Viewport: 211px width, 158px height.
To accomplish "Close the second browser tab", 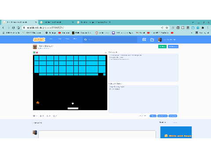I will click(x=73, y=22).
